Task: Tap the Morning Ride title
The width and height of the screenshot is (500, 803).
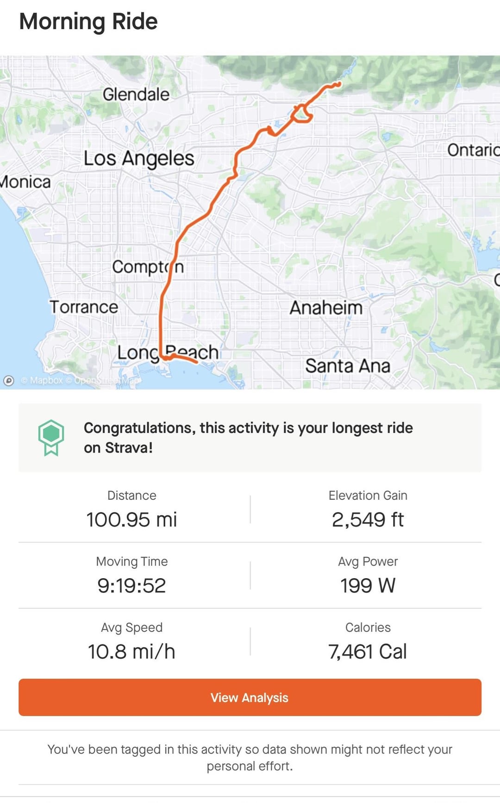Action: (88, 21)
